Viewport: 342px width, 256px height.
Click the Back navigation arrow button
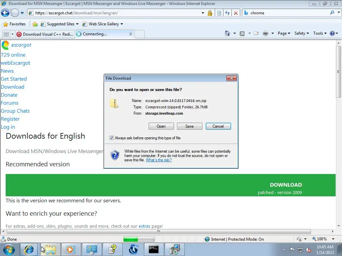click(x=5, y=13)
